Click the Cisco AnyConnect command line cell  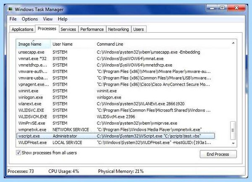[153, 84]
